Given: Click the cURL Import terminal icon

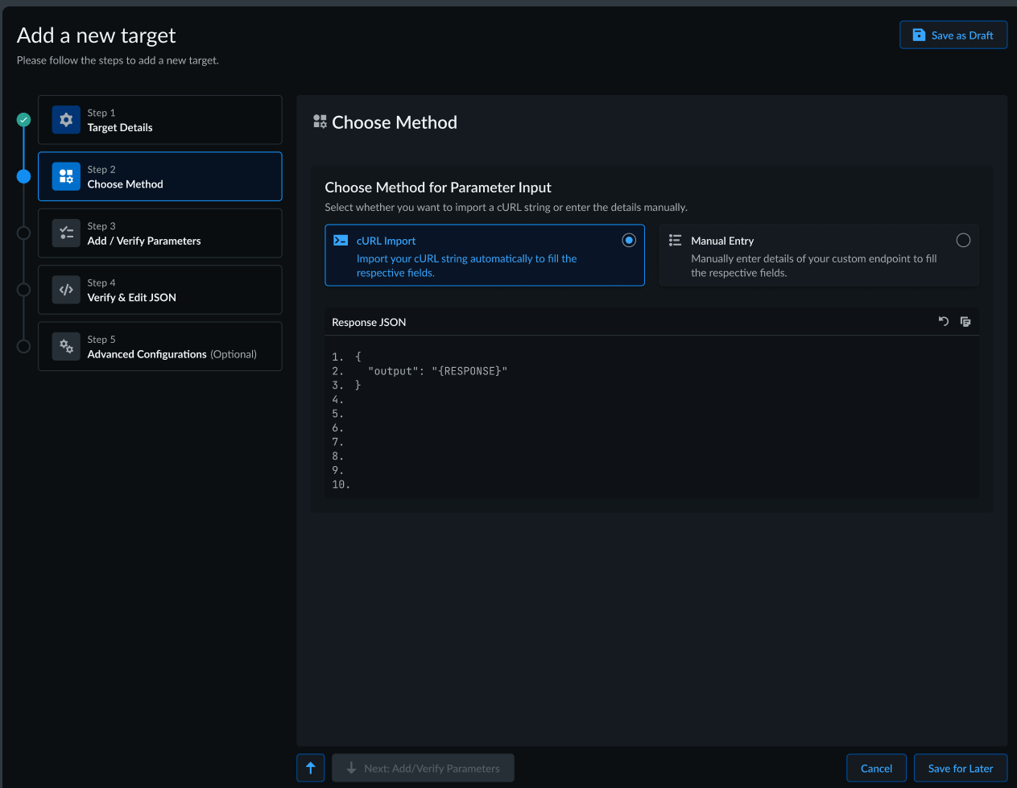Looking at the screenshot, I should tap(341, 240).
